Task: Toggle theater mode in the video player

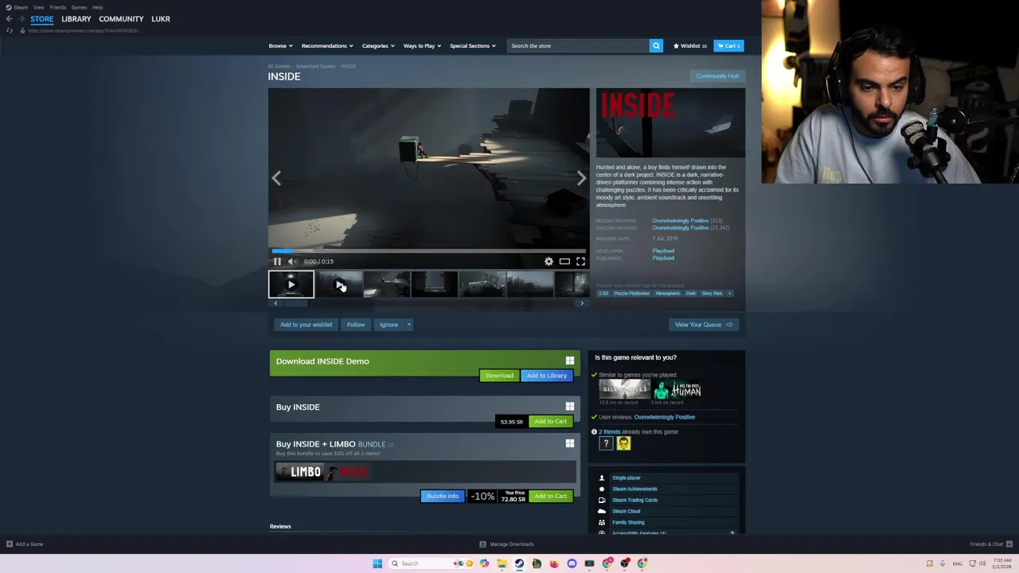Action: (x=564, y=261)
